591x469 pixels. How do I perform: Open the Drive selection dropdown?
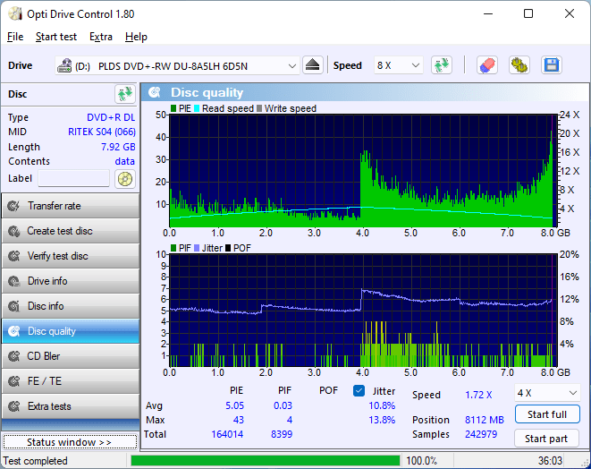click(178, 66)
